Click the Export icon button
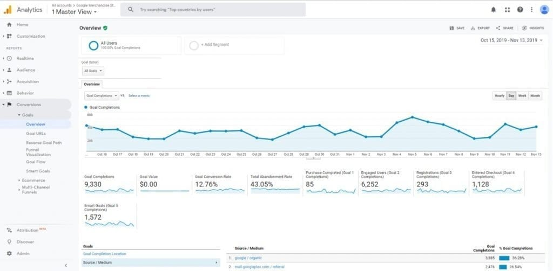 coord(473,28)
